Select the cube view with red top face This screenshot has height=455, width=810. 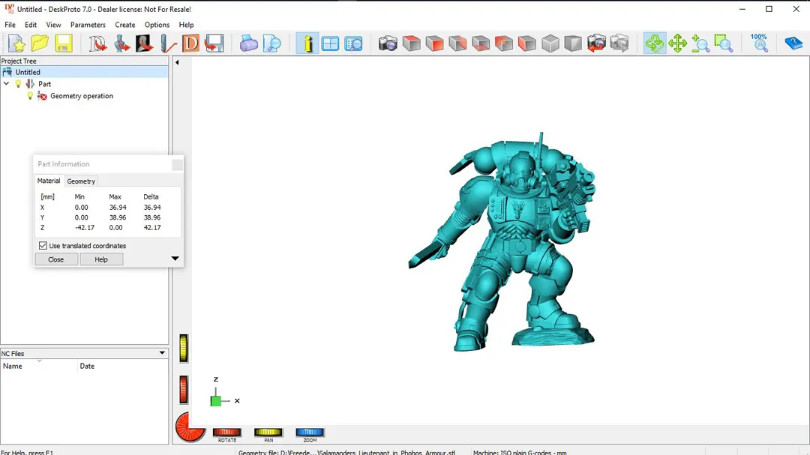(411, 43)
